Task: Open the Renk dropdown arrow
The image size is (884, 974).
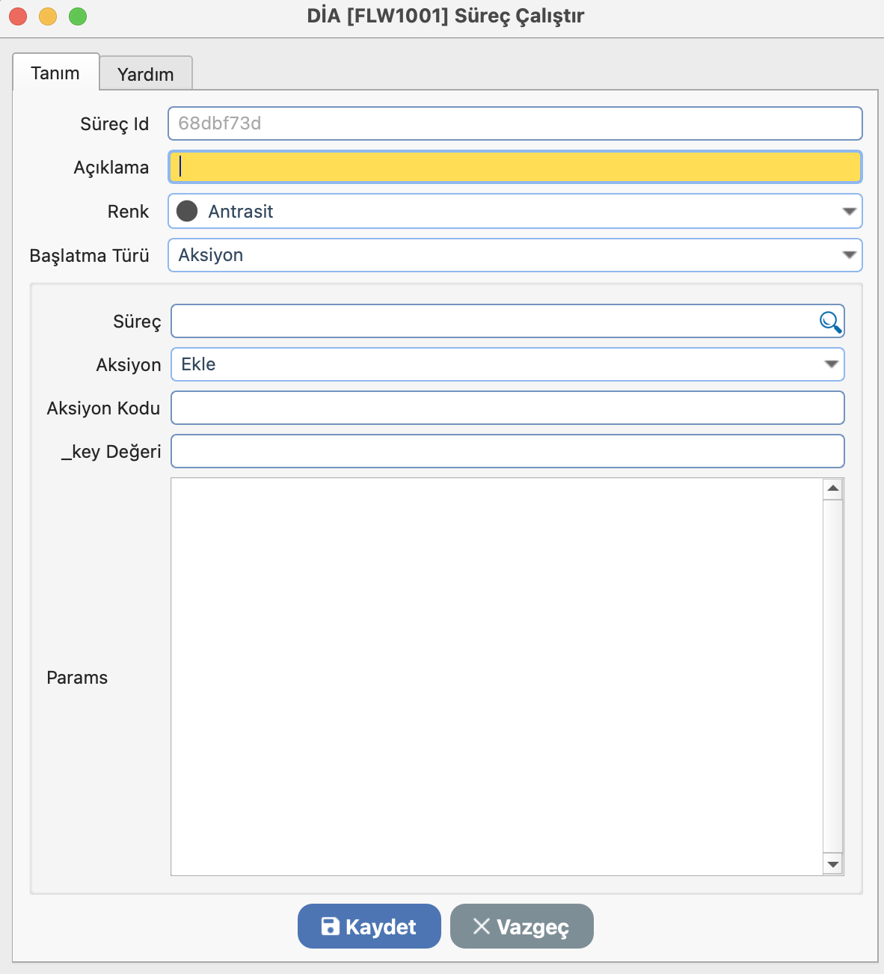Action: pyautogui.click(x=849, y=212)
